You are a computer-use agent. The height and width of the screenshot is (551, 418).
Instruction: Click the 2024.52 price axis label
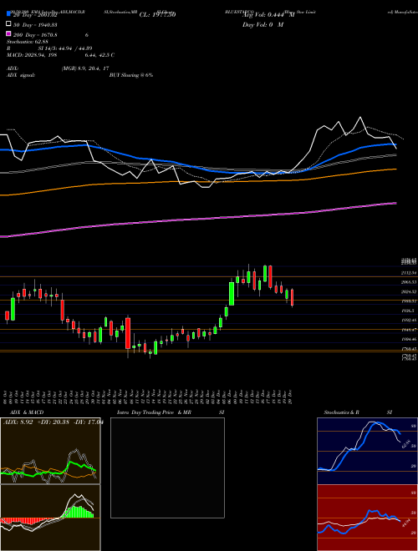pos(410,291)
